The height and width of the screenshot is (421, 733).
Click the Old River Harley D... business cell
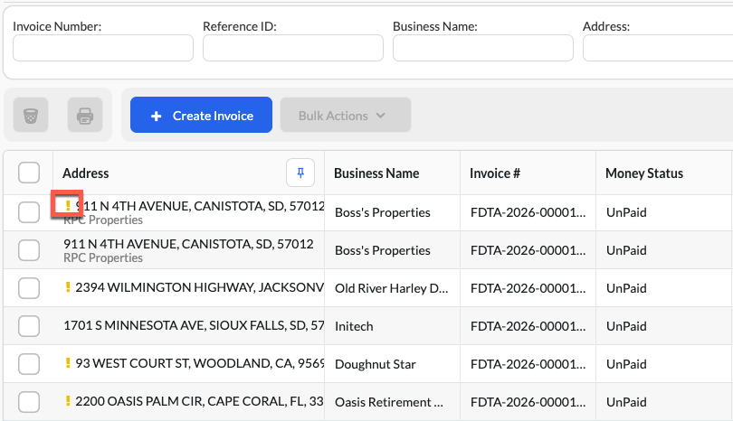click(391, 288)
